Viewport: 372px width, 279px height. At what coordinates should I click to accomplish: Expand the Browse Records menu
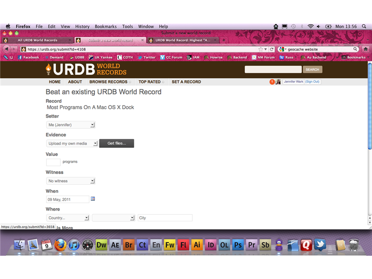tap(110, 82)
